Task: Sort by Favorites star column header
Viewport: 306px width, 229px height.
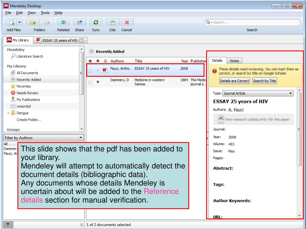Action: (90, 61)
